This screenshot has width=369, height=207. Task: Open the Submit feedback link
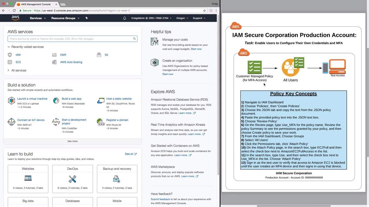[160, 199]
